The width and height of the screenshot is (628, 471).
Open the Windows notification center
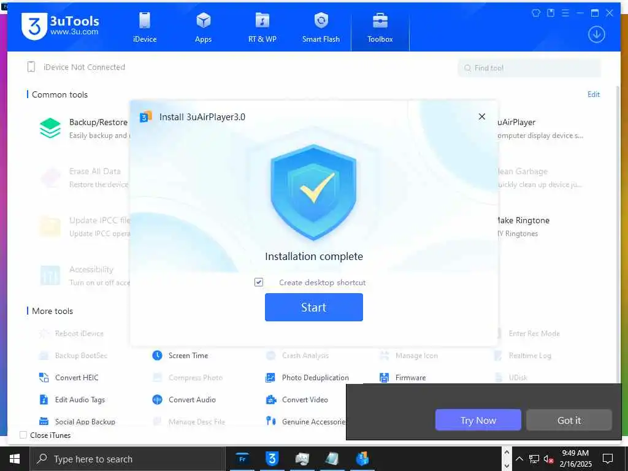point(608,459)
